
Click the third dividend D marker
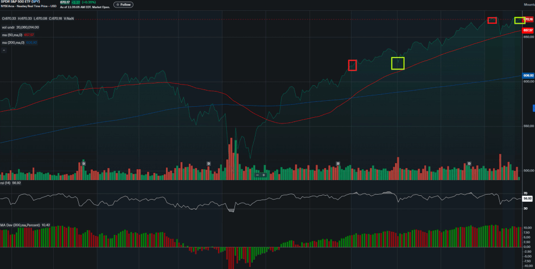337,163
